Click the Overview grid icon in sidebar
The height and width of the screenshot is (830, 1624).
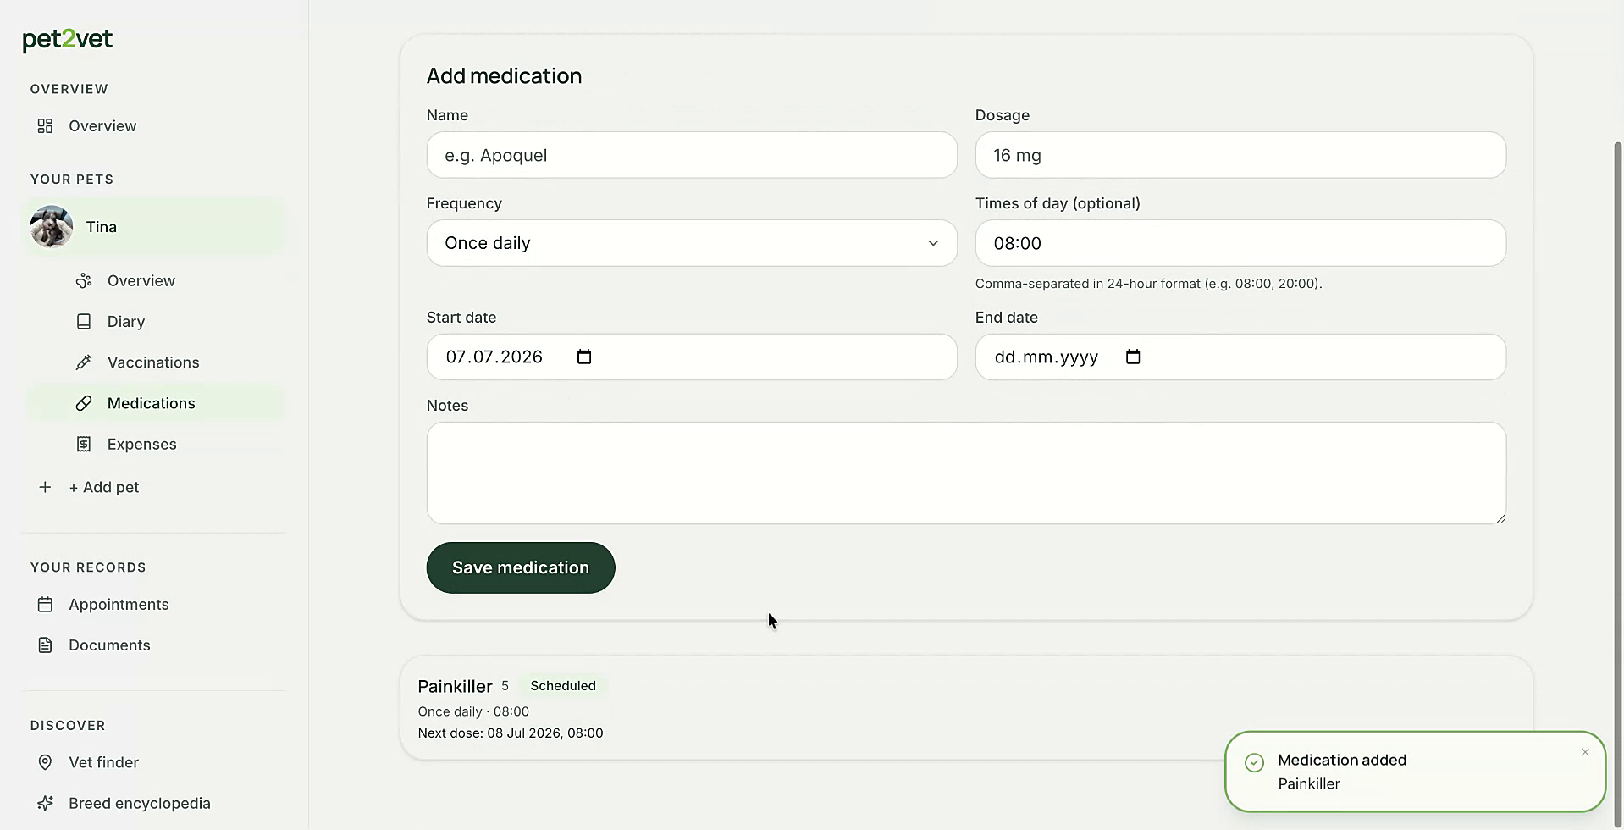point(45,126)
